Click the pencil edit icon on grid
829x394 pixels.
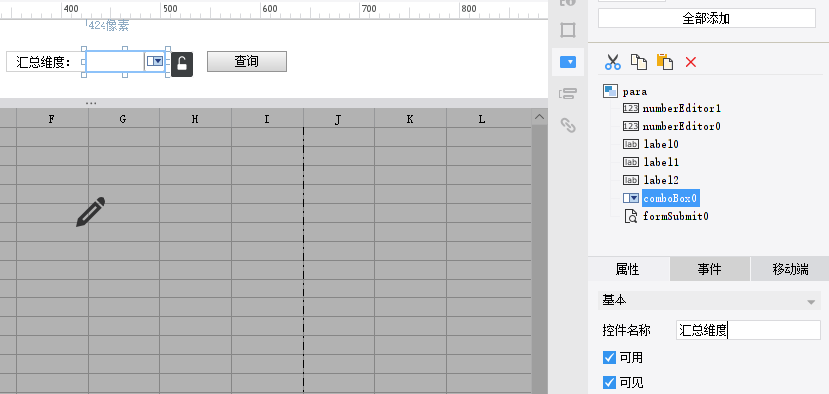click(x=91, y=212)
